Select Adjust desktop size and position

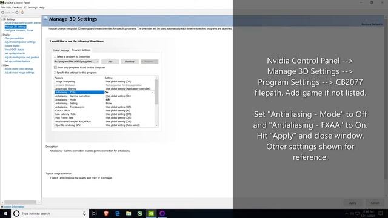pos(22,58)
